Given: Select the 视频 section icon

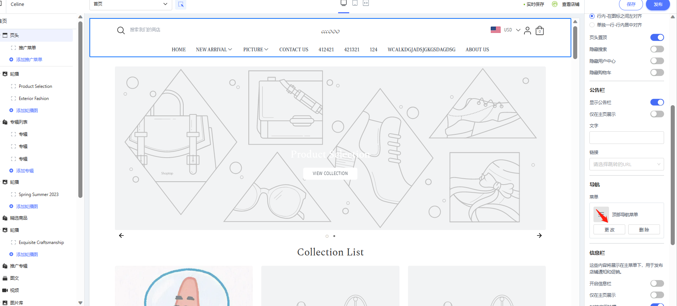Looking at the screenshot, I should coord(5,290).
